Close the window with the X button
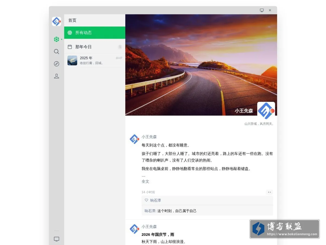 pyautogui.click(x=270, y=10)
